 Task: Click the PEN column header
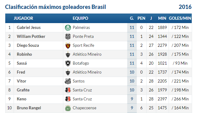pyautogui.click(x=141, y=18)
